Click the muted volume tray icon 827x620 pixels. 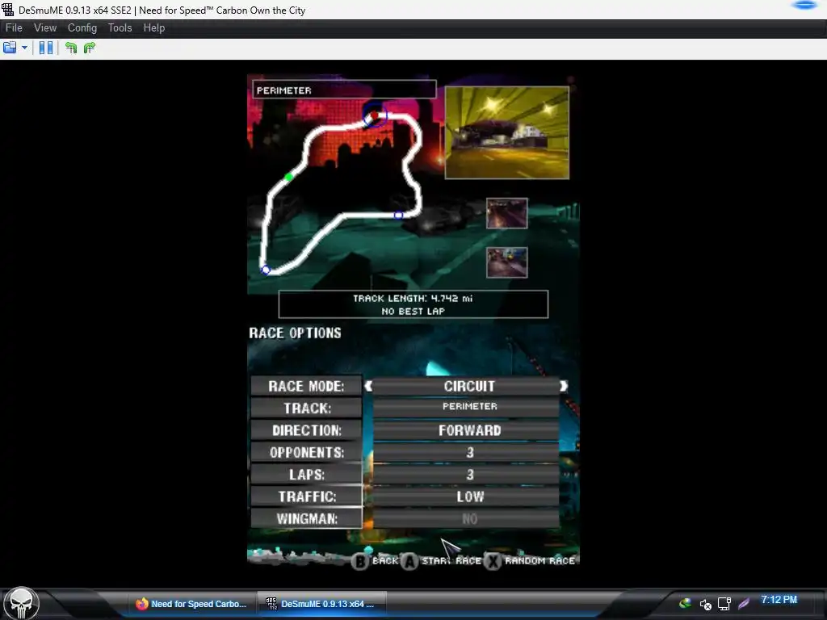(x=706, y=604)
